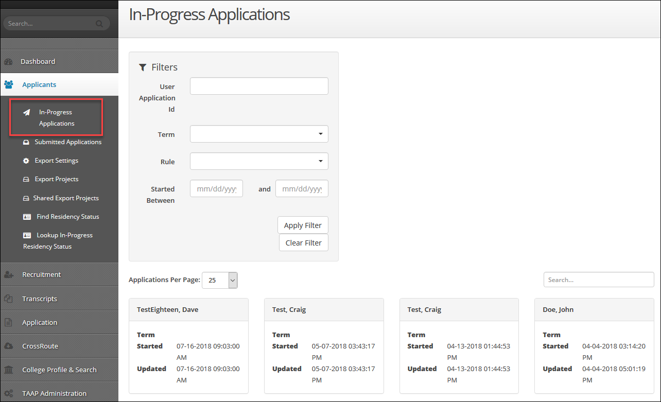Click the first Started Between date field

pos(216,188)
